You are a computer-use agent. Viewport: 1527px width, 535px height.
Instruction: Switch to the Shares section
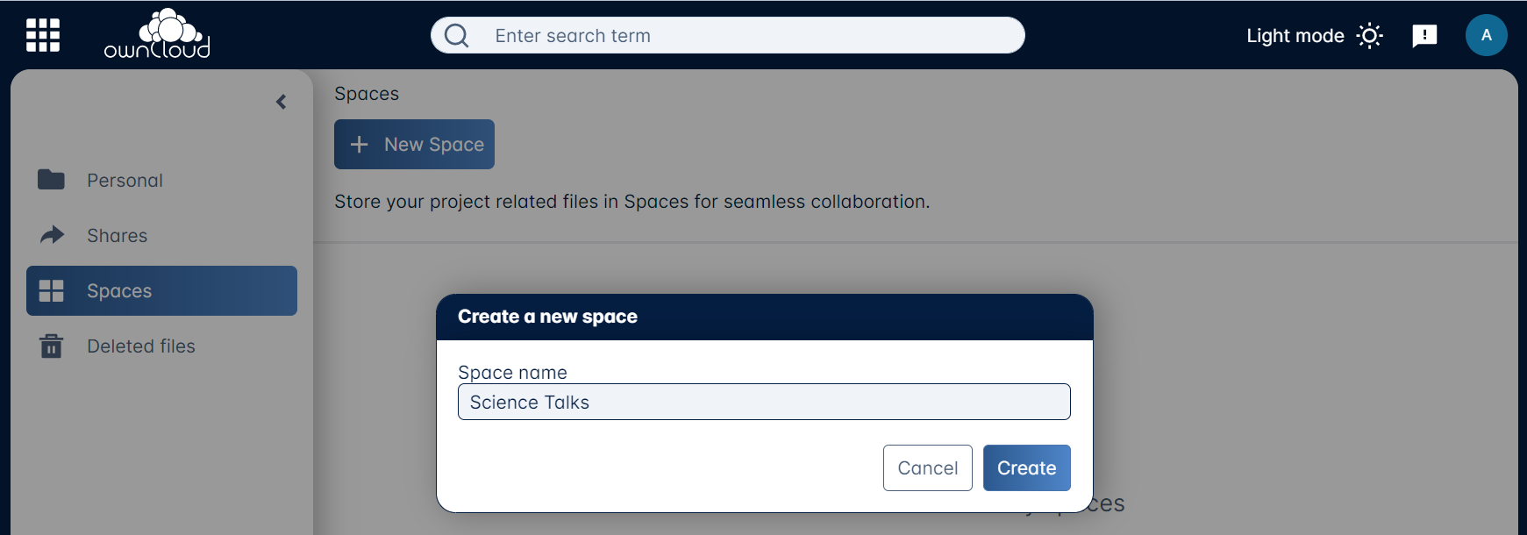click(117, 235)
